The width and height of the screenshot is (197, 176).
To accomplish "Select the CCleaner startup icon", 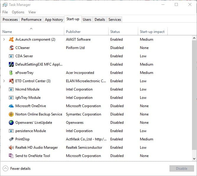I will tap(11, 48).
